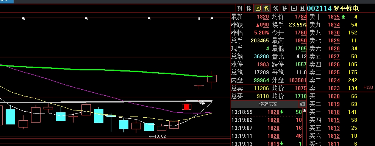Click the 总手 value 203465
This screenshot has width=375, height=146.
tap(260, 40)
